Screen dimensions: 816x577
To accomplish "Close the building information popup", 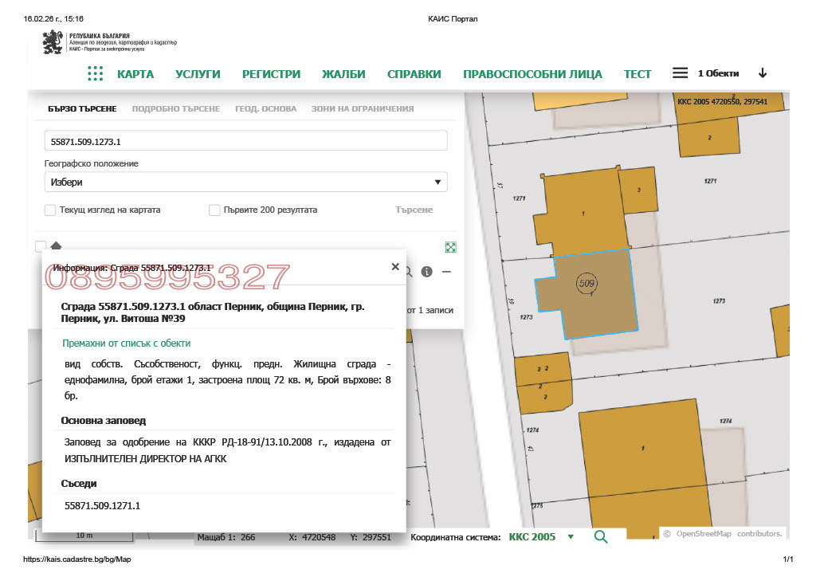I will (395, 267).
